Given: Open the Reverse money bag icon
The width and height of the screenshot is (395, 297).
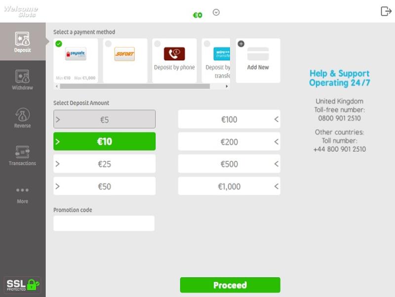Looking at the screenshot, I should click(22, 115).
